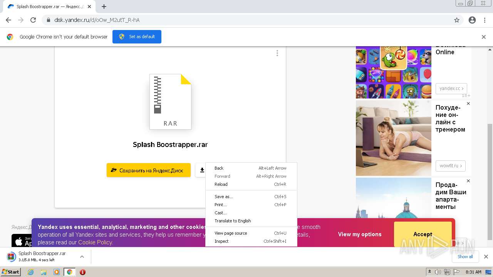493x277 pixels.
Task: Click address bar showing disk.yandex.ru URL
Action: pos(246,20)
